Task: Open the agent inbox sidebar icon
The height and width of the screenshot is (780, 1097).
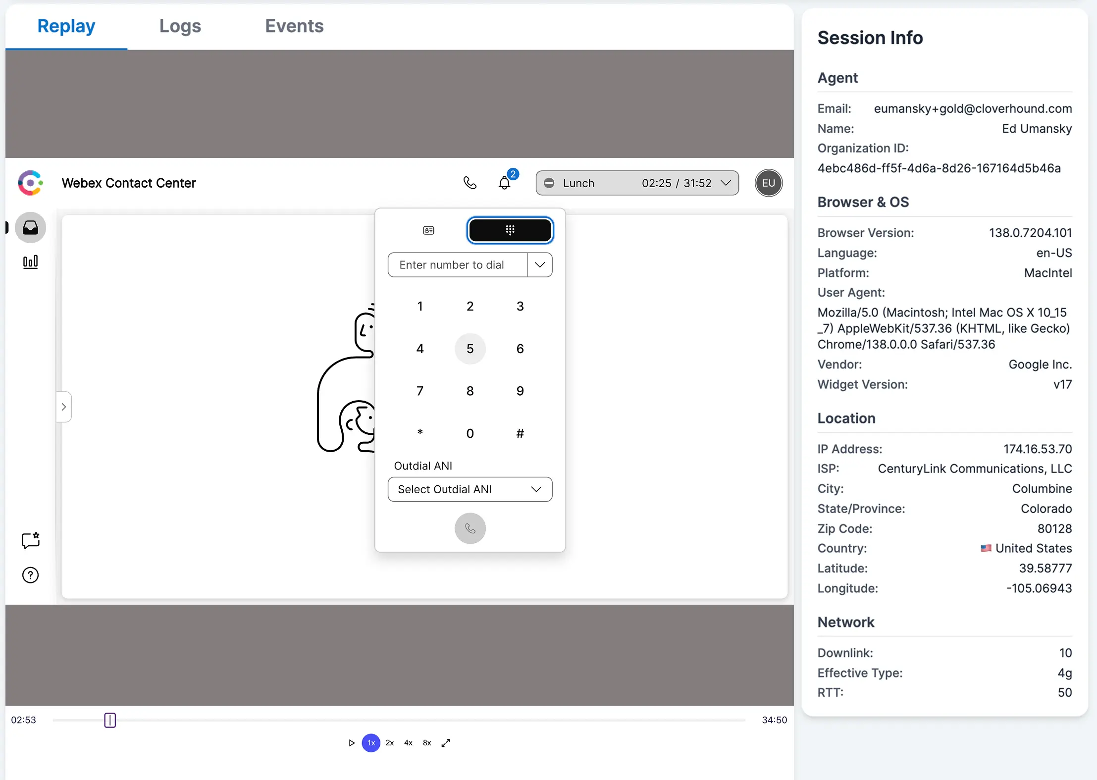Action: click(30, 227)
